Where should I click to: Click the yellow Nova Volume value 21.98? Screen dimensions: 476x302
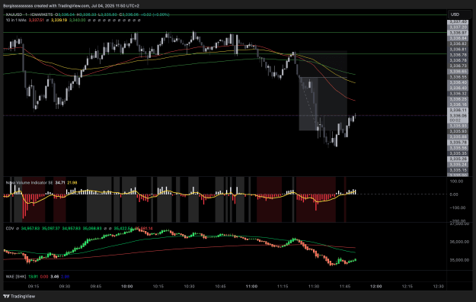pyautogui.click(x=72, y=182)
